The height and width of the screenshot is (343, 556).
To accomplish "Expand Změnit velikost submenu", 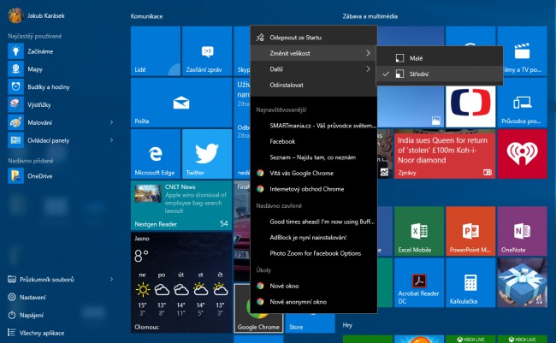I will 314,53.
